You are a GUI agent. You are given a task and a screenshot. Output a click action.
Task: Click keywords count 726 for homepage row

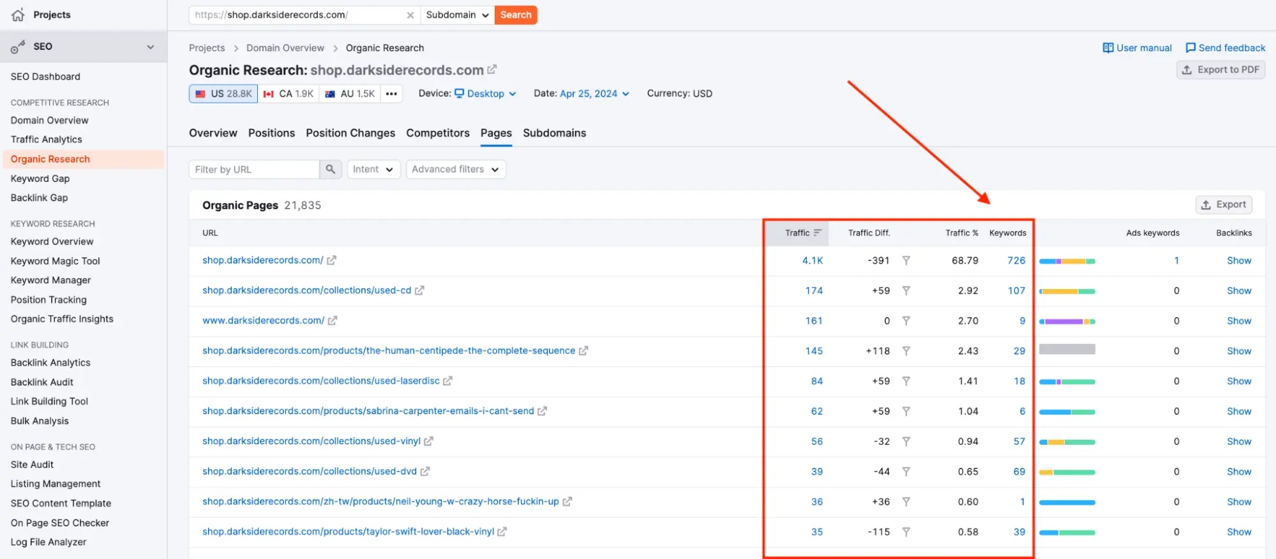tap(1016, 260)
